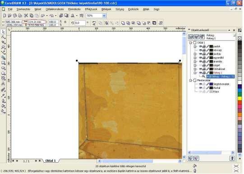The width and height of the screenshot is (244, 174).
Task: Pick the yellow swatch in color palette
Action: coord(240,98)
